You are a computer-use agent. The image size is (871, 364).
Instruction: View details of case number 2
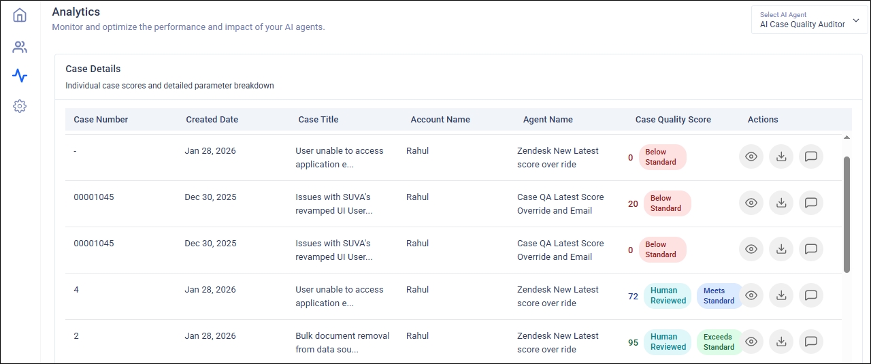point(751,342)
